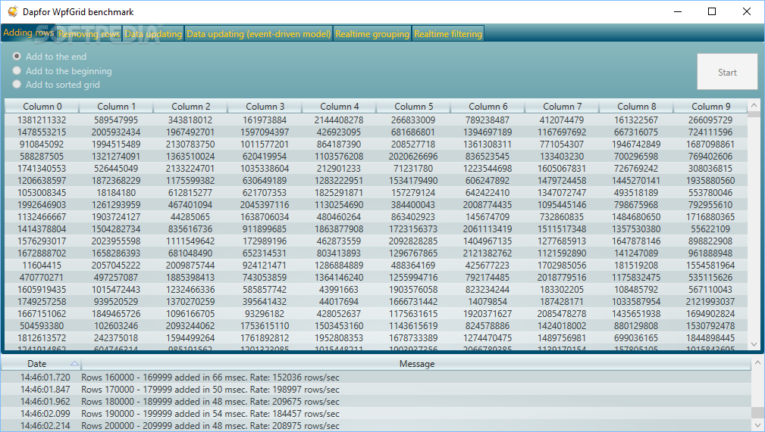Sort by Column 0 header
Image resolution: width=765 pixels, height=432 pixels.
point(42,106)
